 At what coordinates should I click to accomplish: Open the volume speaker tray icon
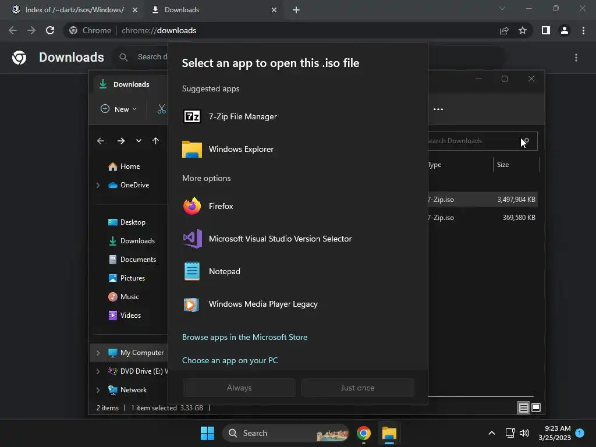(x=524, y=433)
